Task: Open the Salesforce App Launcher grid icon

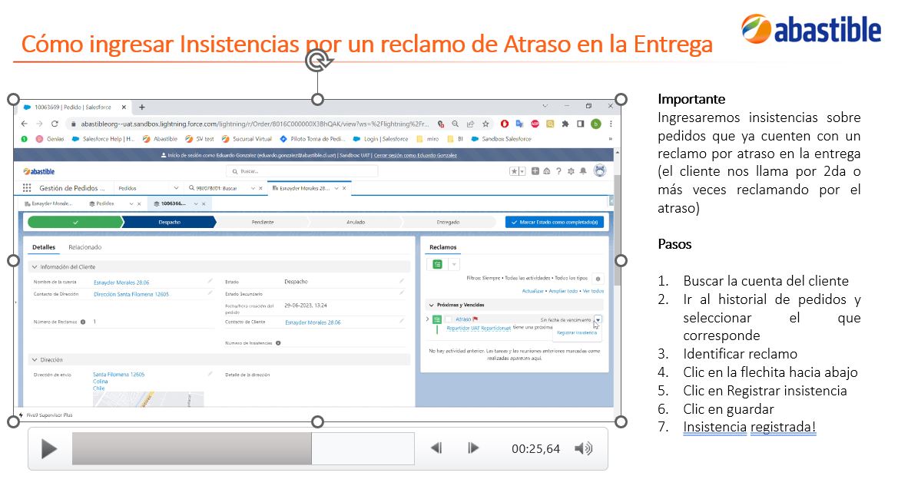Action: click(x=27, y=187)
